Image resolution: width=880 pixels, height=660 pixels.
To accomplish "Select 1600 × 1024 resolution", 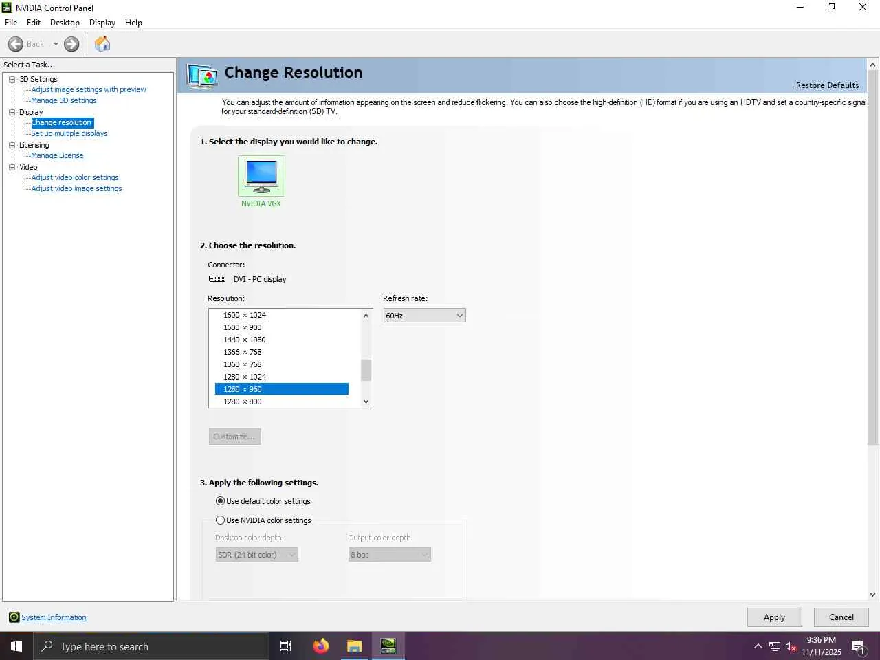I will point(282,315).
